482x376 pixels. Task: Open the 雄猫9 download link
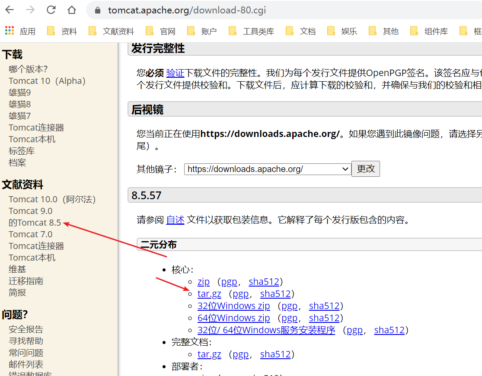20,92
